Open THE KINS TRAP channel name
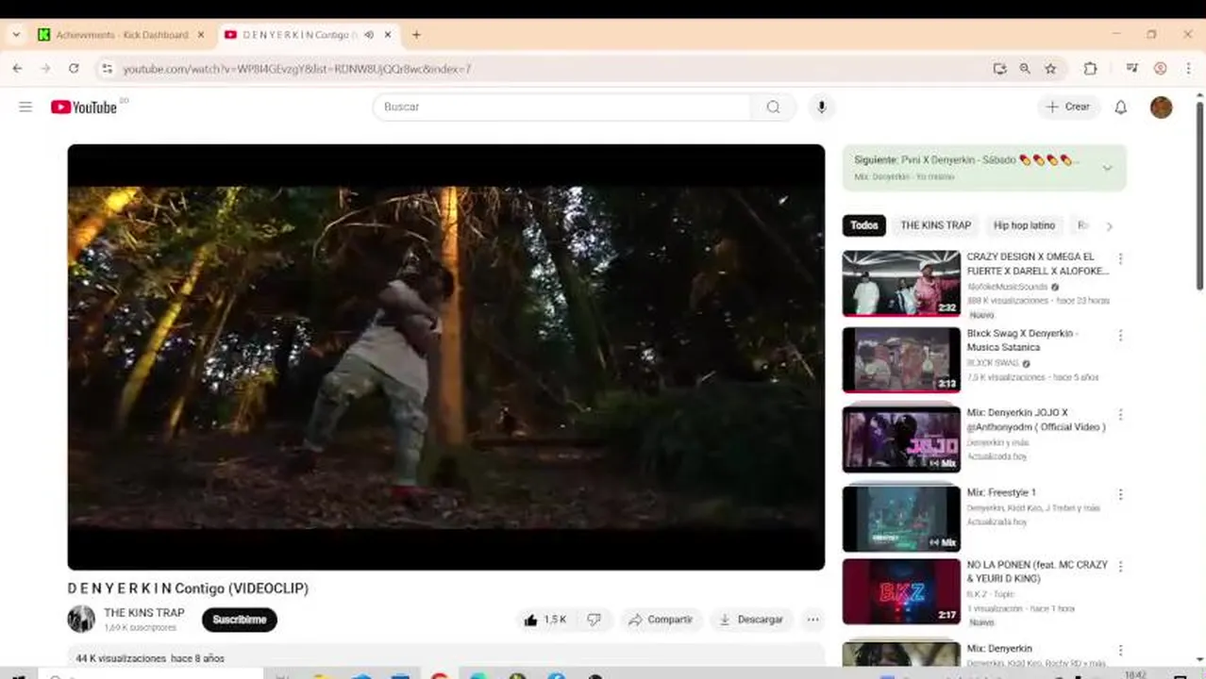Screen dimensions: 1206x679 click(x=143, y=613)
